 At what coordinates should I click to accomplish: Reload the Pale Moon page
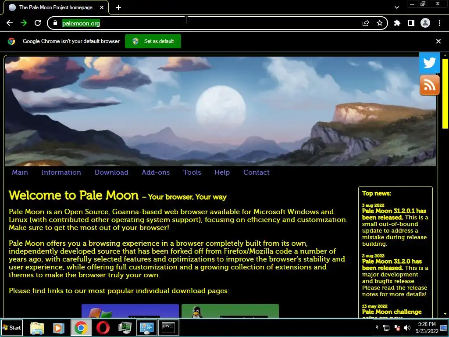click(38, 23)
